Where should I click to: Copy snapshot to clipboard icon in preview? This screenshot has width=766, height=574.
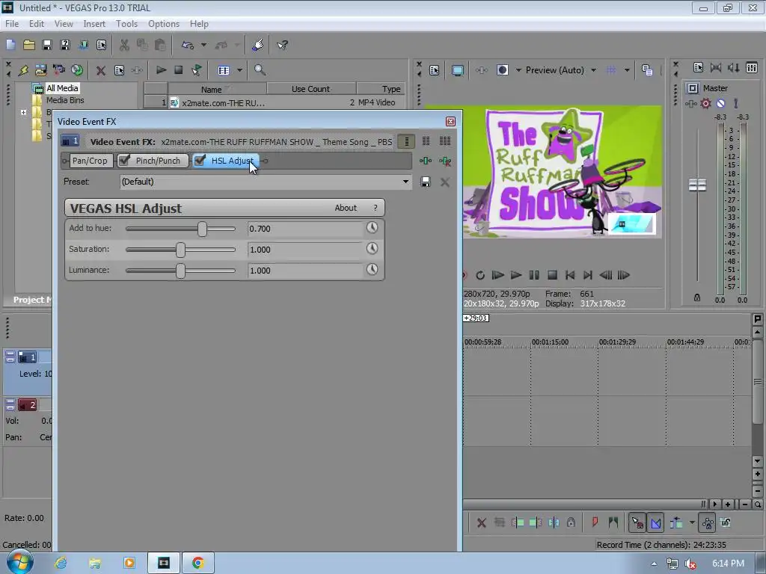point(647,70)
